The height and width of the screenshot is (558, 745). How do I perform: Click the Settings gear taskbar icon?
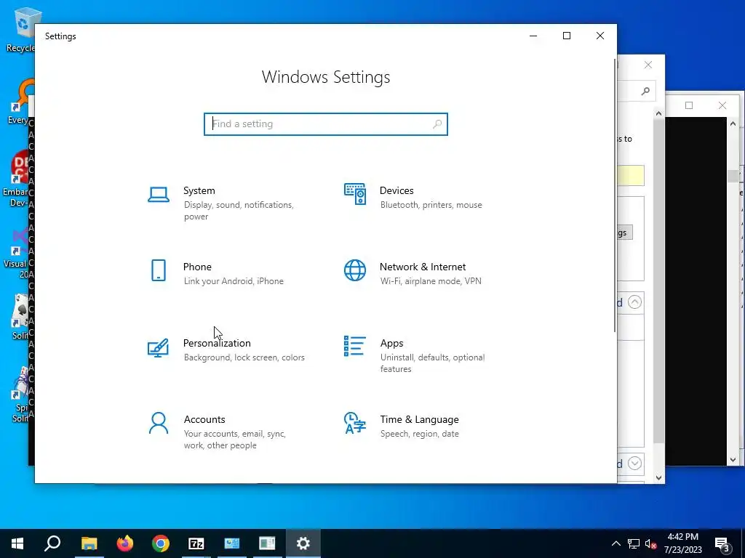click(x=303, y=543)
